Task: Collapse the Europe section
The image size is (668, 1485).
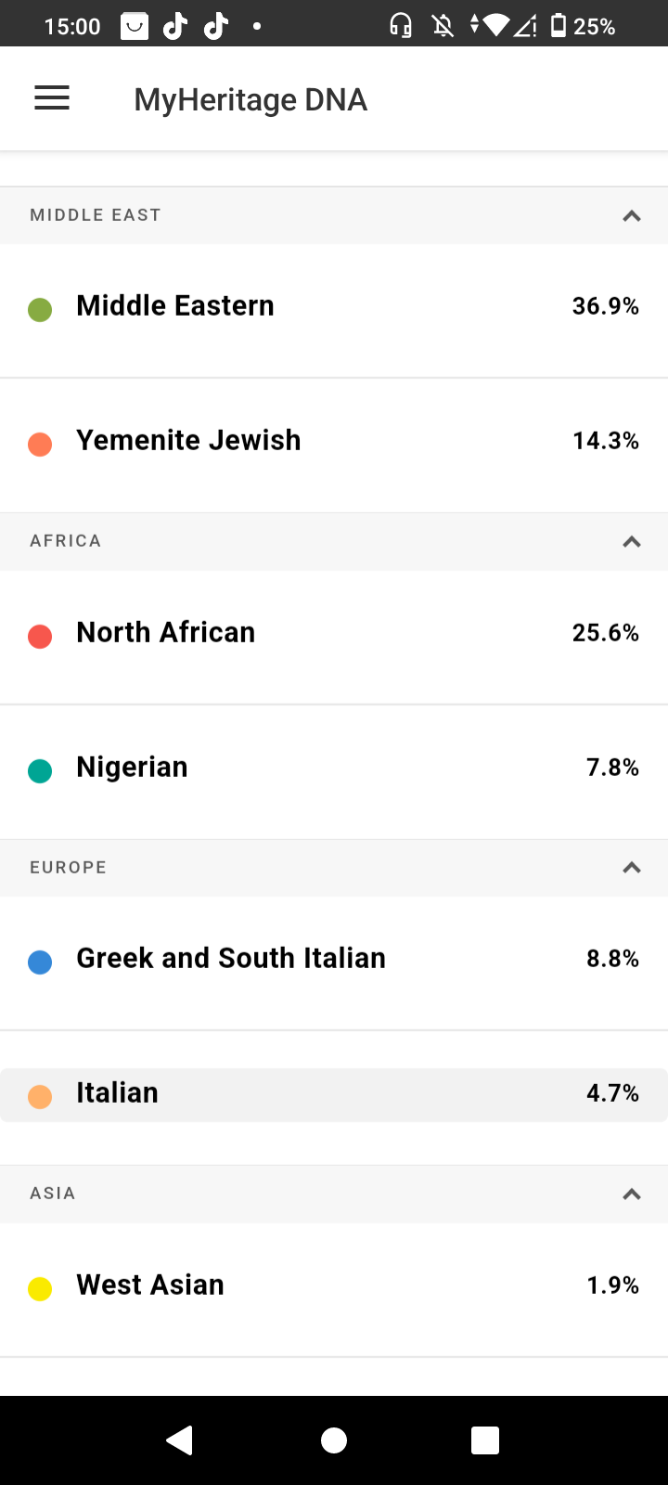Action: 632,868
